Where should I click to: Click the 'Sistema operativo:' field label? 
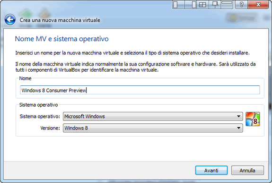click(40, 116)
